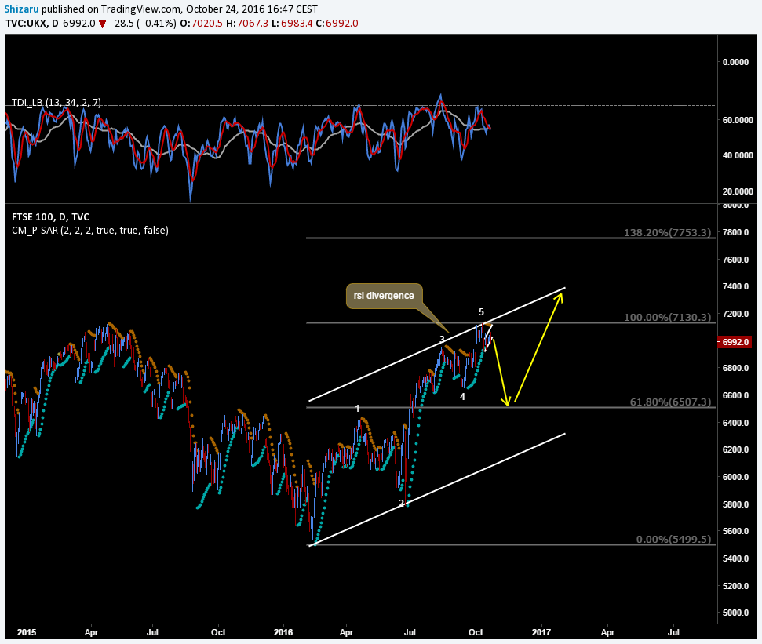Viewport: 762px width, 644px height.
Task: Select the 7400.0 price axis label
Action: click(736, 286)
